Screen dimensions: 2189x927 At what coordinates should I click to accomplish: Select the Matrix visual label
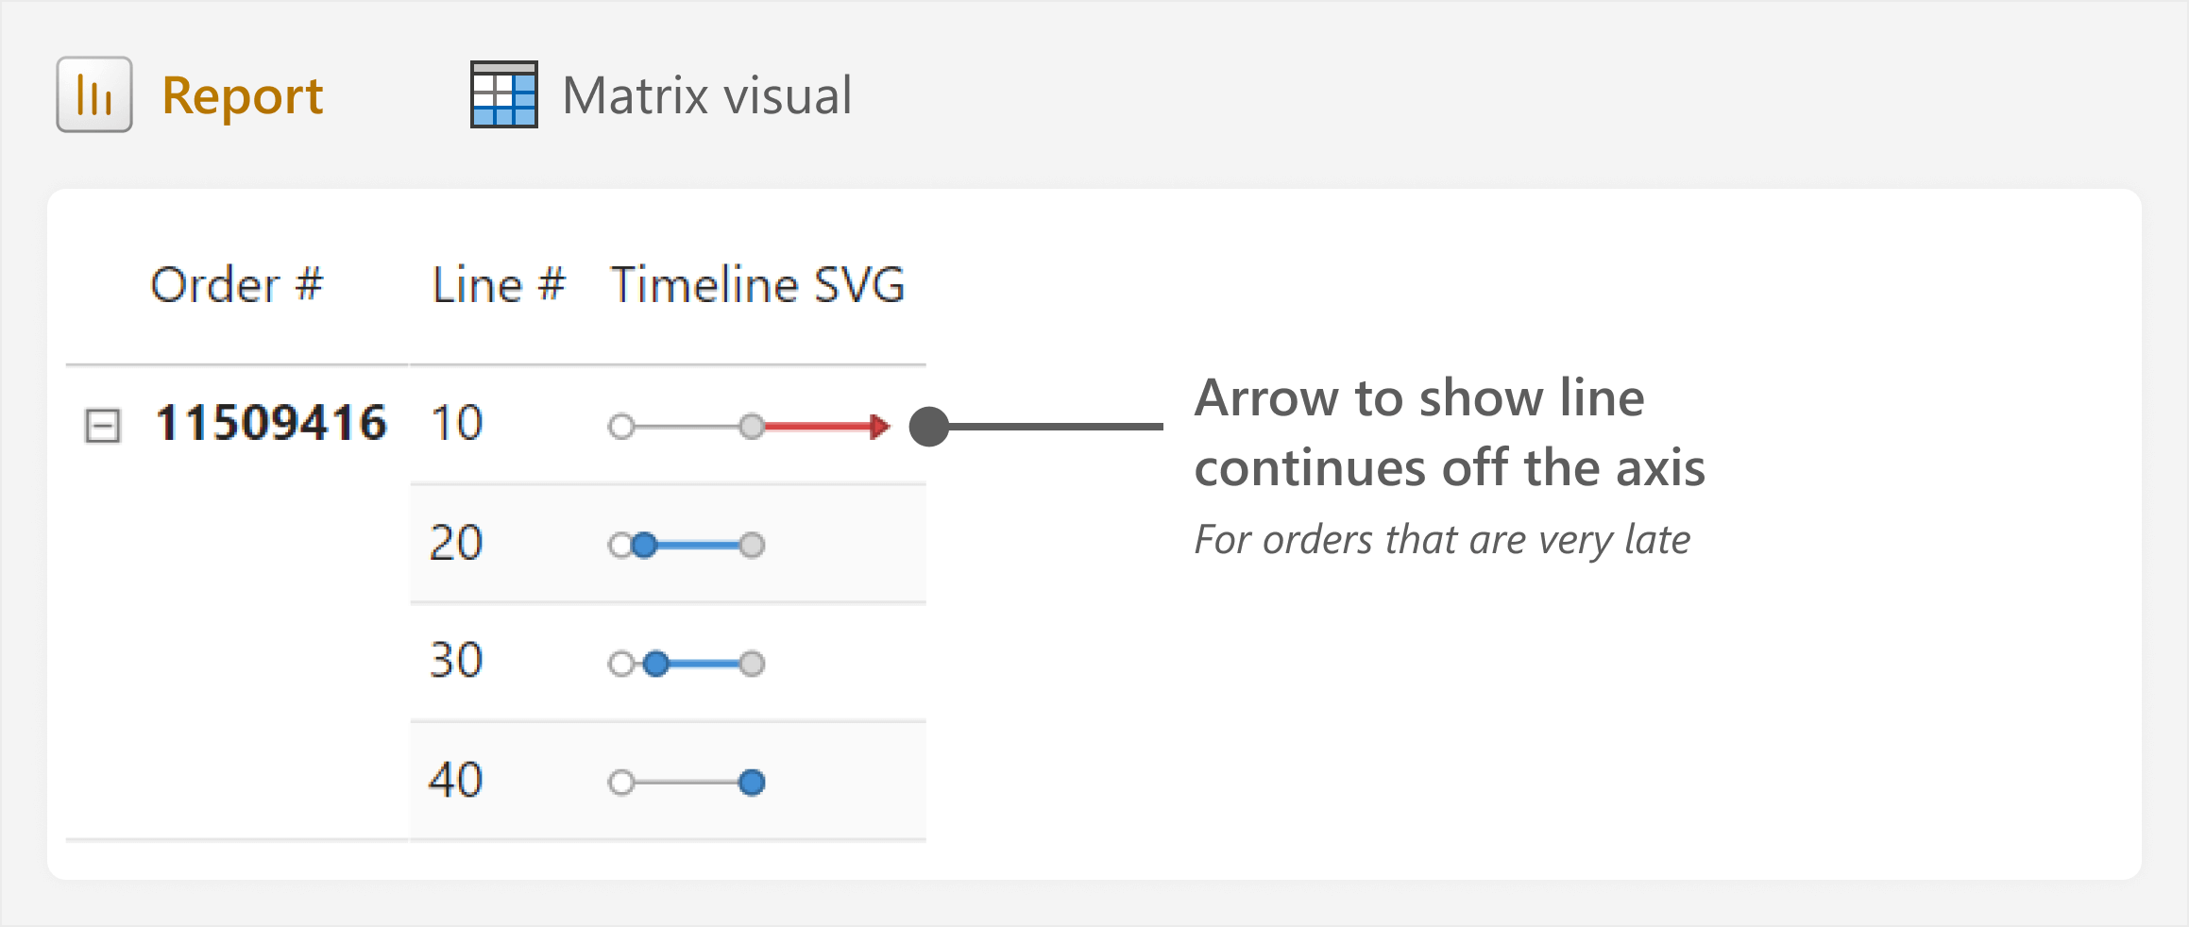click(707, 95)
